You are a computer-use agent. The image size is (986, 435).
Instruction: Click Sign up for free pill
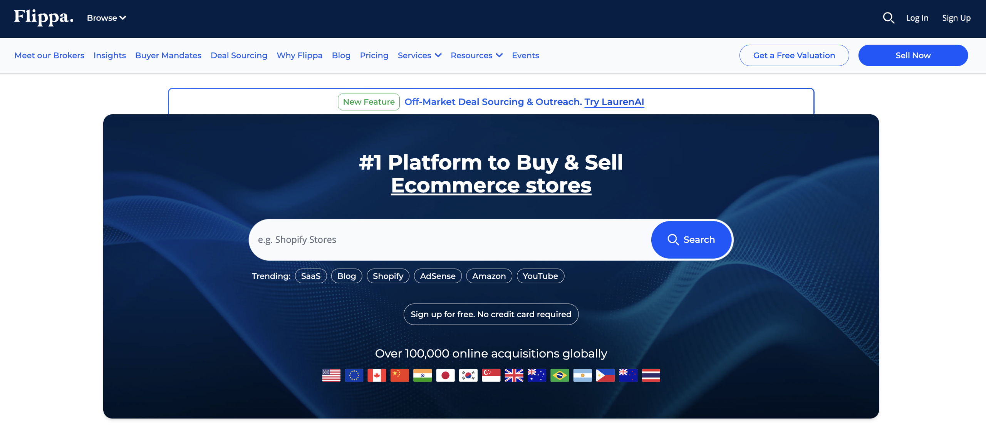coord(491,314)
